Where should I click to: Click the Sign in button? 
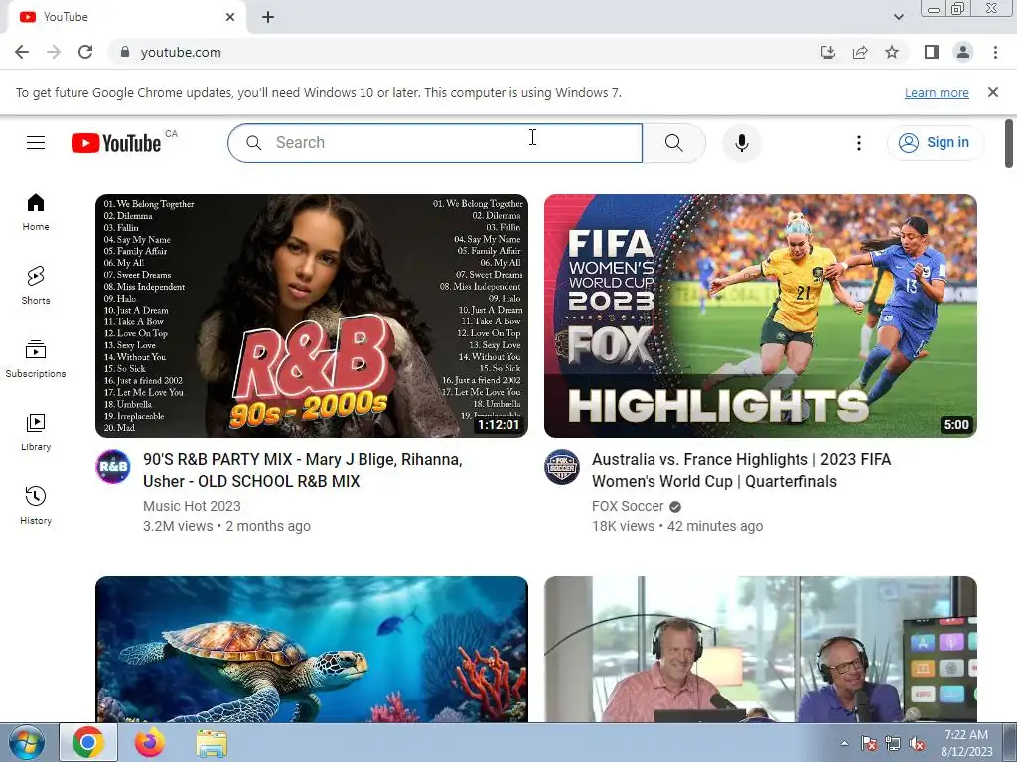[x=935, y=142]
